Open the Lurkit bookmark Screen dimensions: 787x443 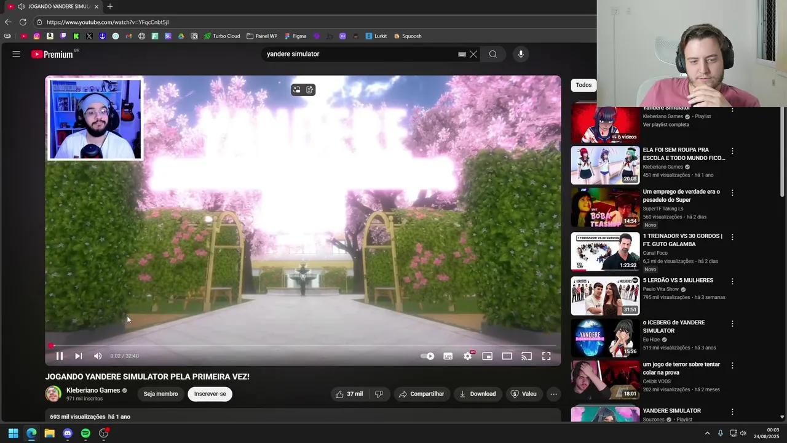click(376, 36)
